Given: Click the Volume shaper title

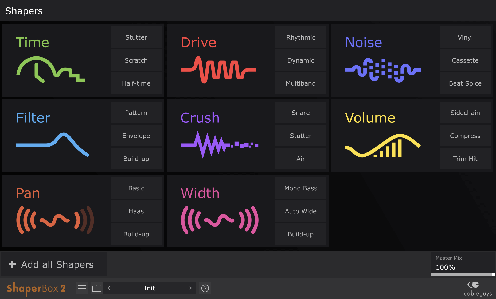Looking at the screenshot, I should point(370,118).
